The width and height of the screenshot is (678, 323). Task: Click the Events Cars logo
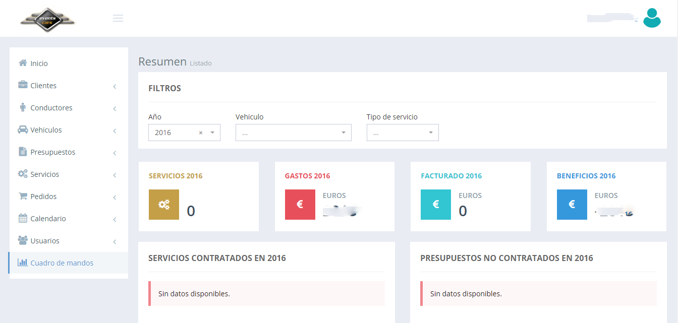47,20
